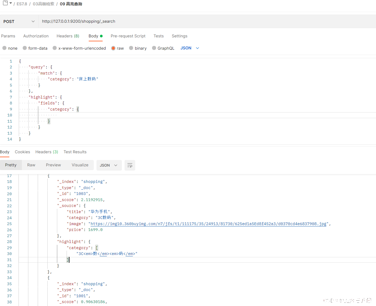
Task: Select the raw body radio button
Action: [x=113, y=48]
